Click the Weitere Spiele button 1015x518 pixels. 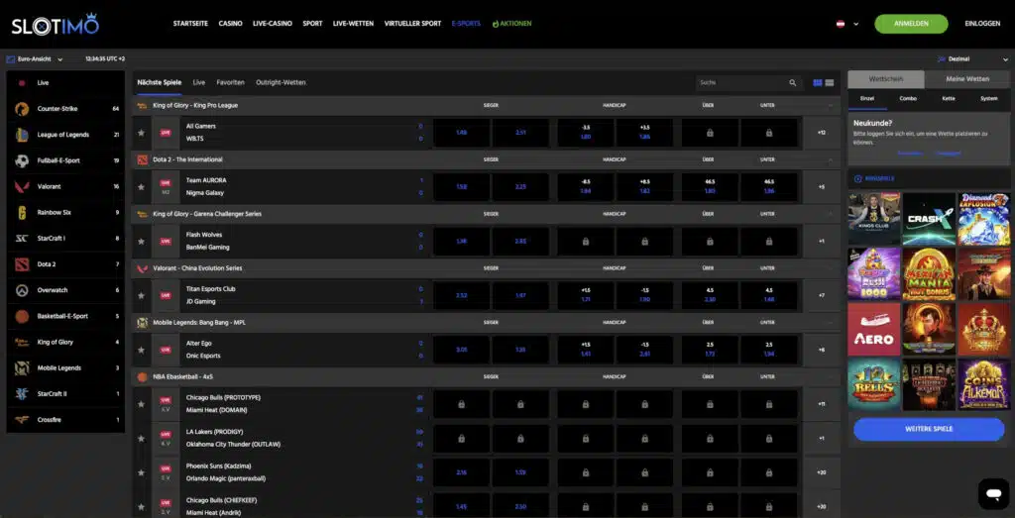[x=928, y=430]
